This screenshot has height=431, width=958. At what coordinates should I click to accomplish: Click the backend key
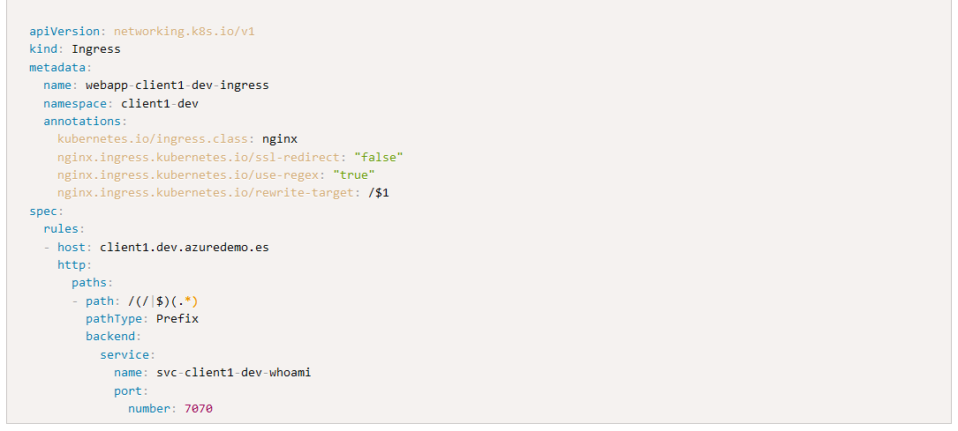coord(110,337)
